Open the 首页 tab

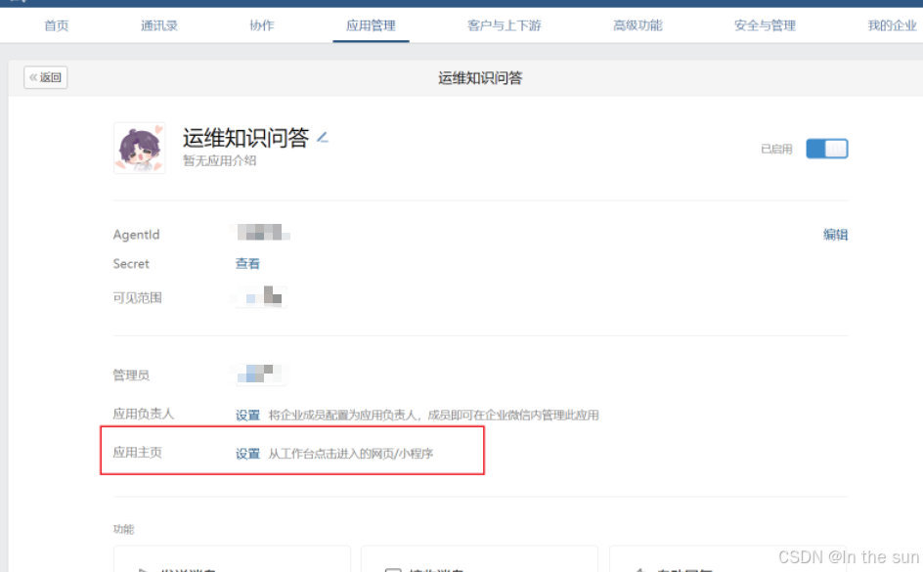[57, 25]
